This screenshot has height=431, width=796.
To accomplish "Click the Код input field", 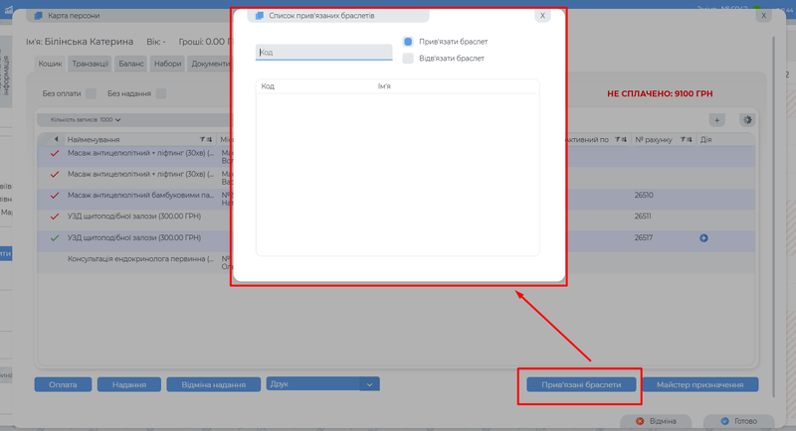I will (323, 52).
